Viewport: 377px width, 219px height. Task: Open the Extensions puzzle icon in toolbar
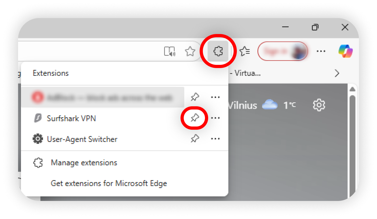click(218, 51)
